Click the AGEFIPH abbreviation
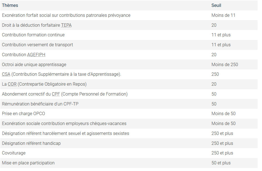Image resolution: width=262 pixels, height=171 pixels. click(36, 55)
